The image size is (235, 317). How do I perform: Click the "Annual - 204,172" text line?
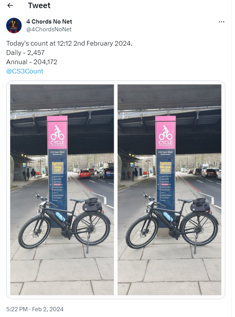click(x=32, y=62)
